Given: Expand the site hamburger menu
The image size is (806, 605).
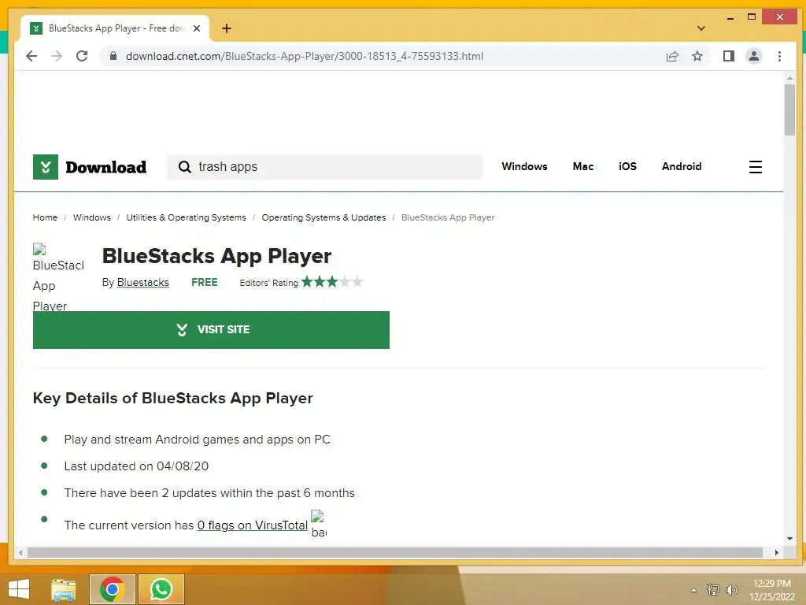Looking at the screenshot, I should 755,167.
